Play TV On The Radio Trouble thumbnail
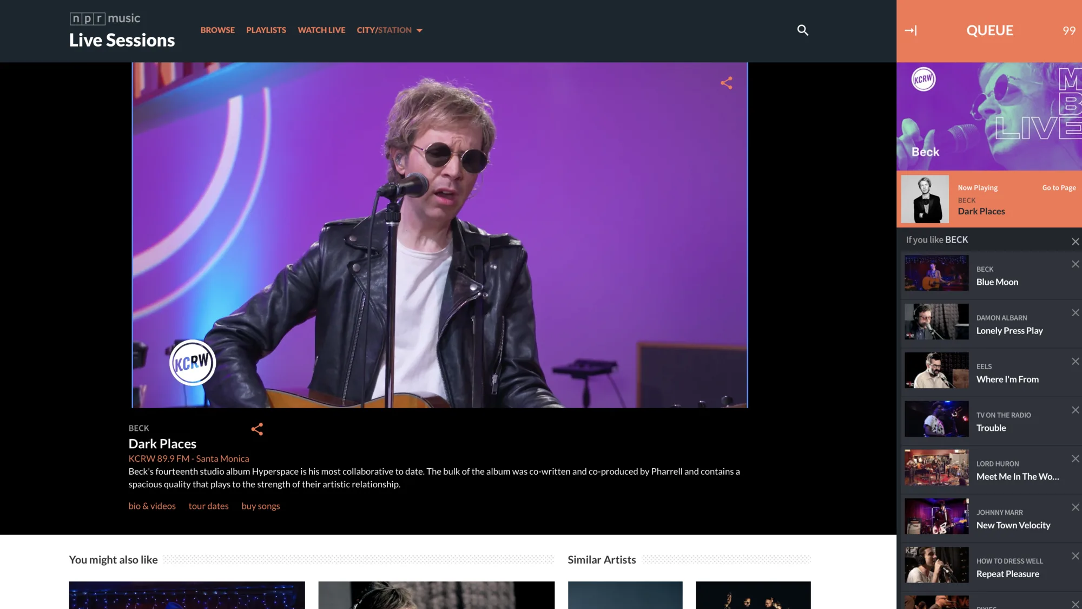Viewport: 1082px width, 609px height. 936,419
